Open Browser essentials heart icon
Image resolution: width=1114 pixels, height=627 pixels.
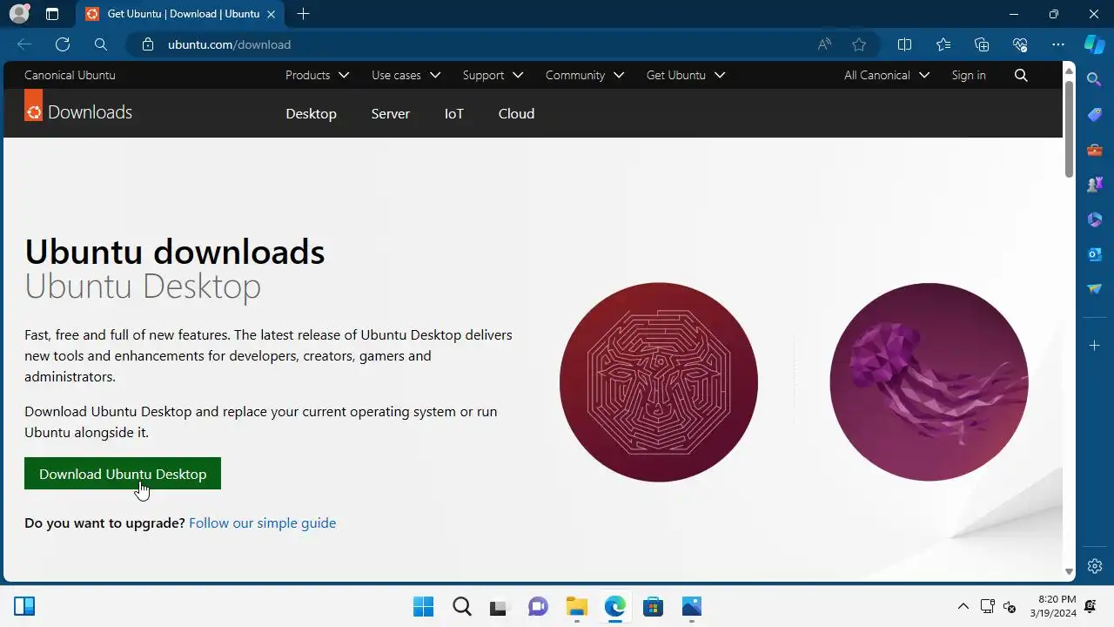1020,44
